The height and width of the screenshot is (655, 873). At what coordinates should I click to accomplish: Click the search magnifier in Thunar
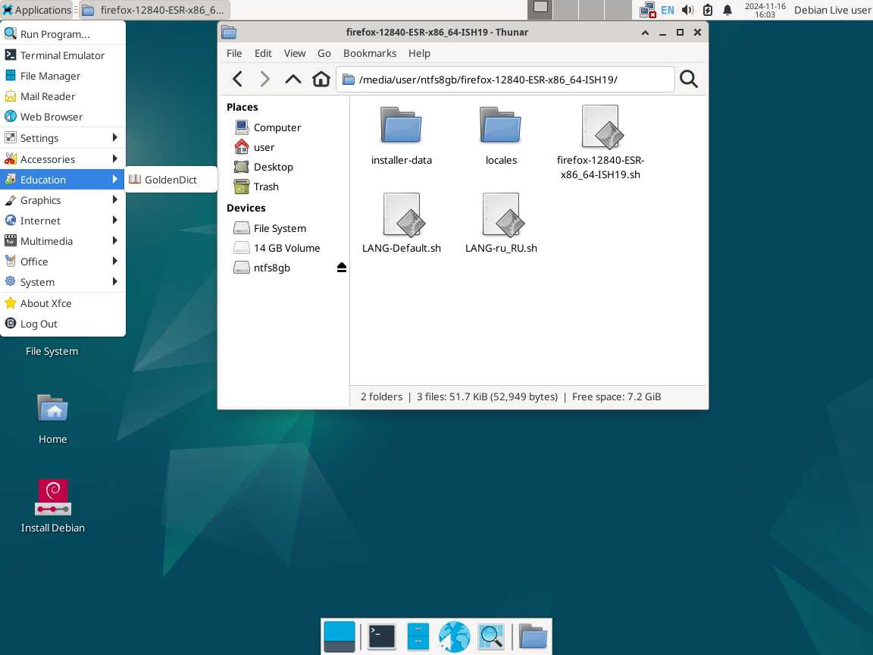[x=688, y=80]
